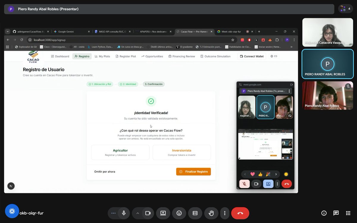Switch to MIGO API consulta RUC tab

(x=112, y=32)
